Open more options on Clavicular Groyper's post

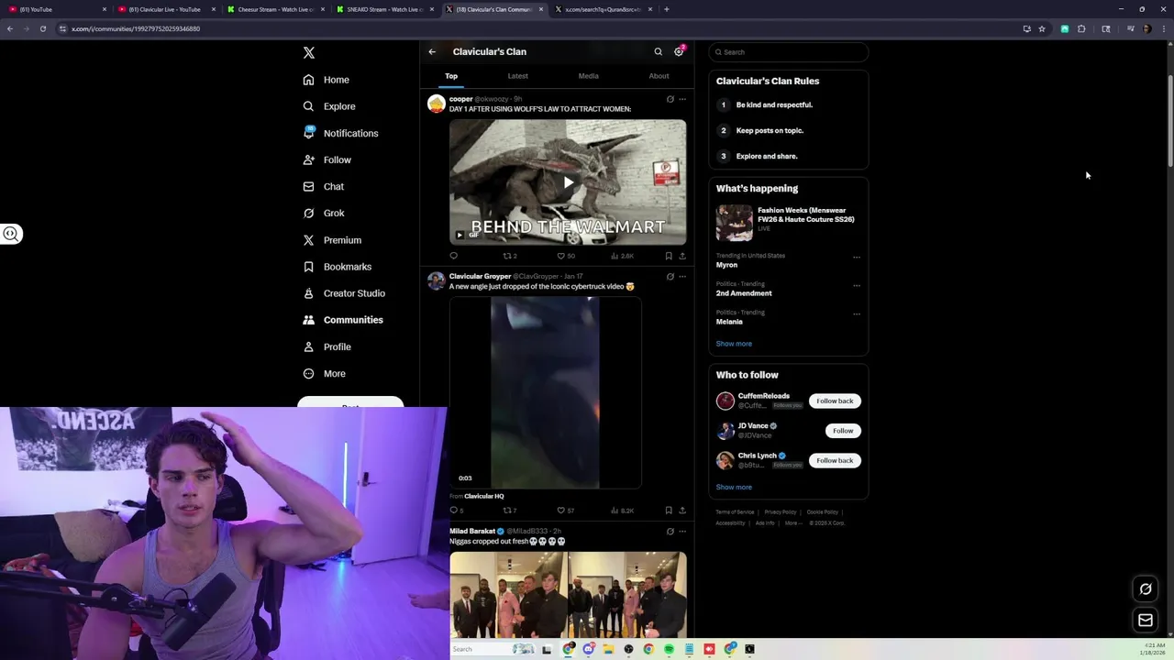pos(681,276)
